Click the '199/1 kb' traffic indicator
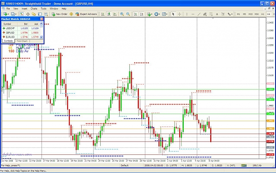Viewport: 276px width, 173px height. point(257,165)
